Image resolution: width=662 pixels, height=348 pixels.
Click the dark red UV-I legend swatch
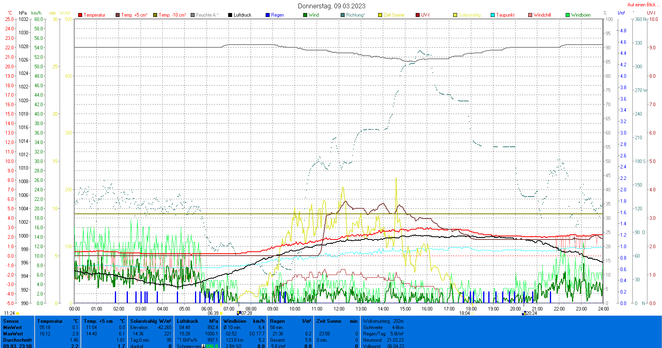click(418, 15)
